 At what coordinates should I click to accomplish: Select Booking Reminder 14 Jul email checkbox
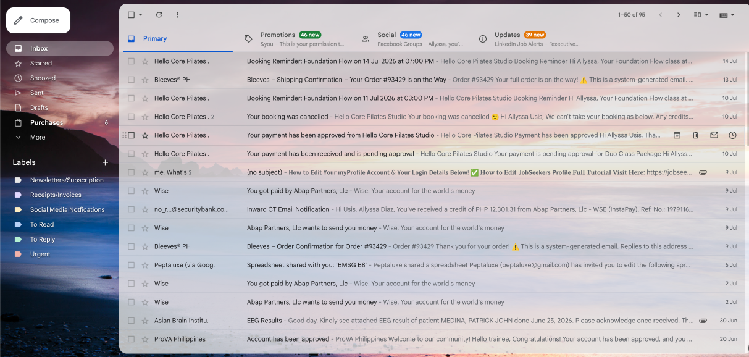point(131,61)
